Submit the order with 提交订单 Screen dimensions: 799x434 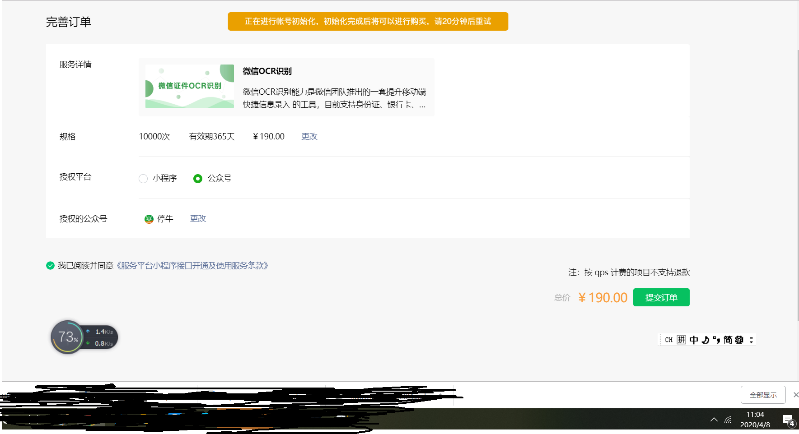coord(661,297)
